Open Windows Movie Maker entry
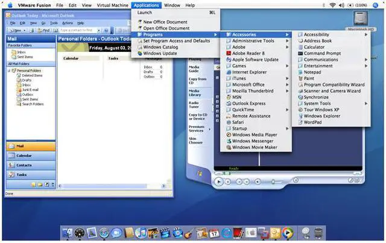 pos(256,147)
